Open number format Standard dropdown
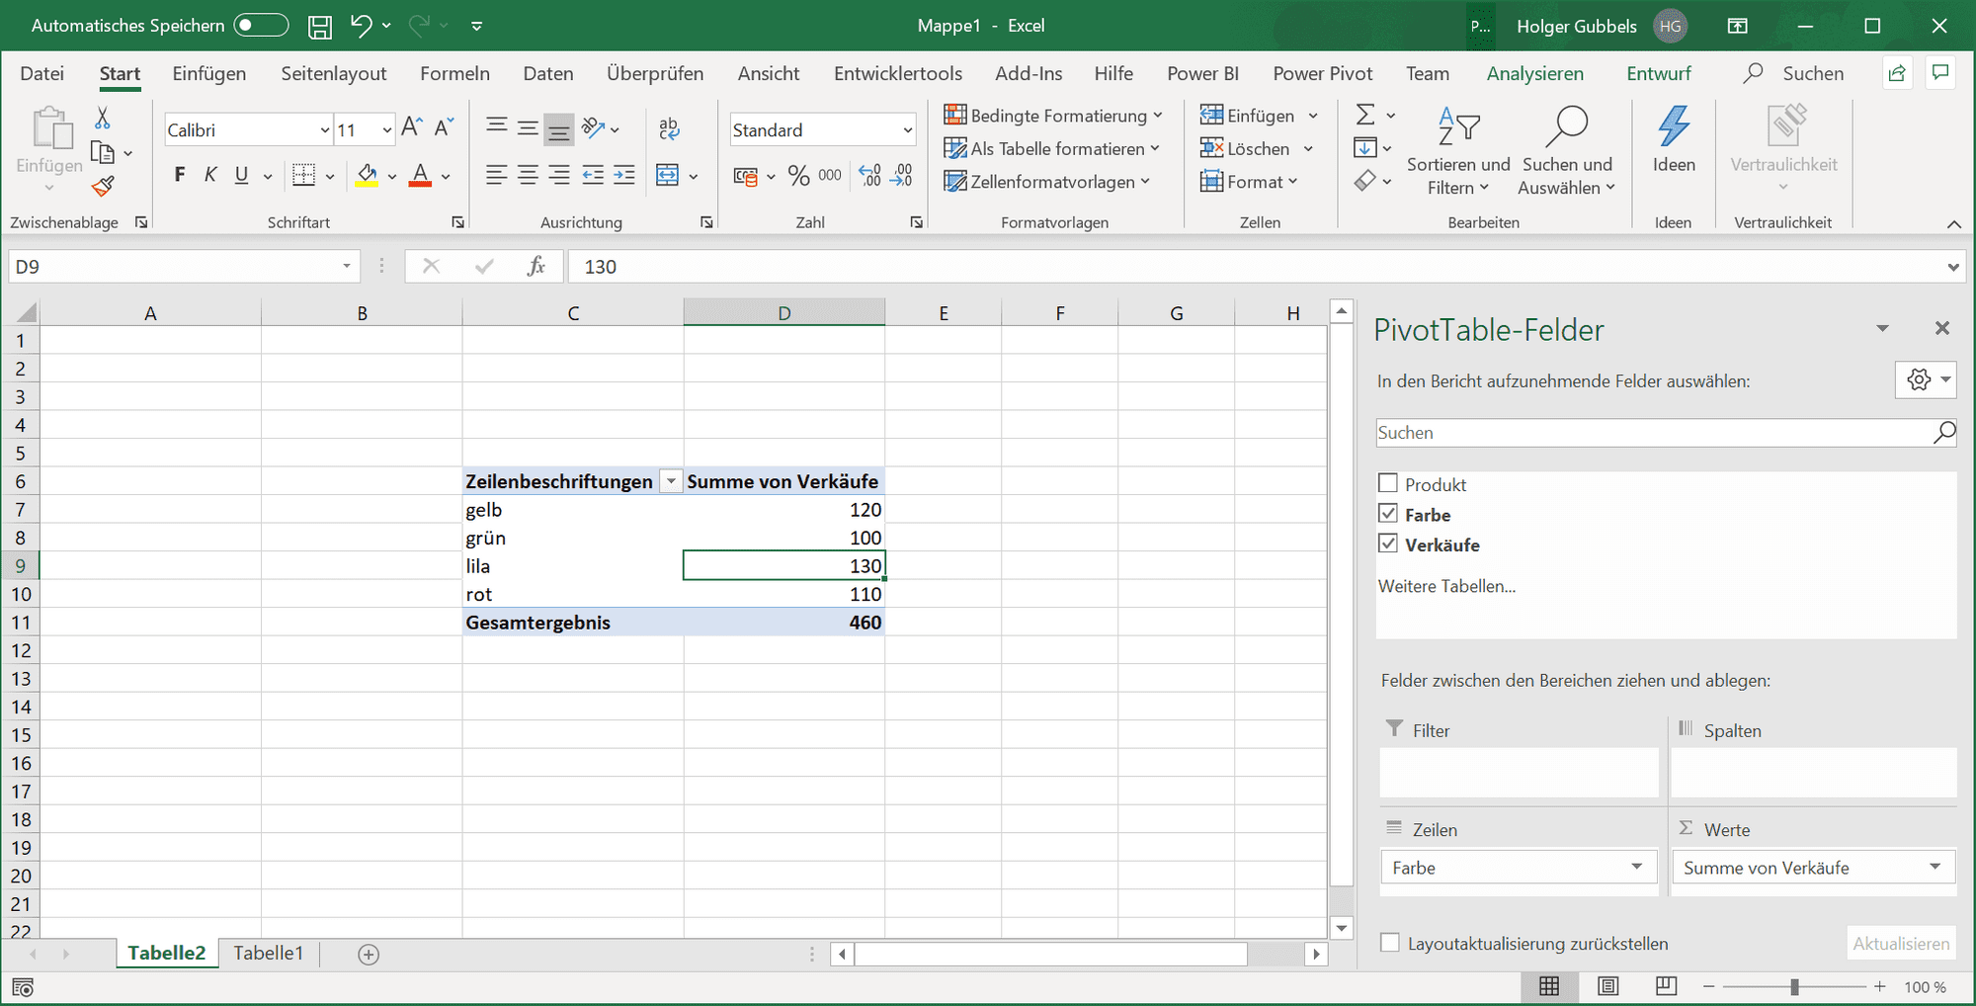 coord(907,130)
